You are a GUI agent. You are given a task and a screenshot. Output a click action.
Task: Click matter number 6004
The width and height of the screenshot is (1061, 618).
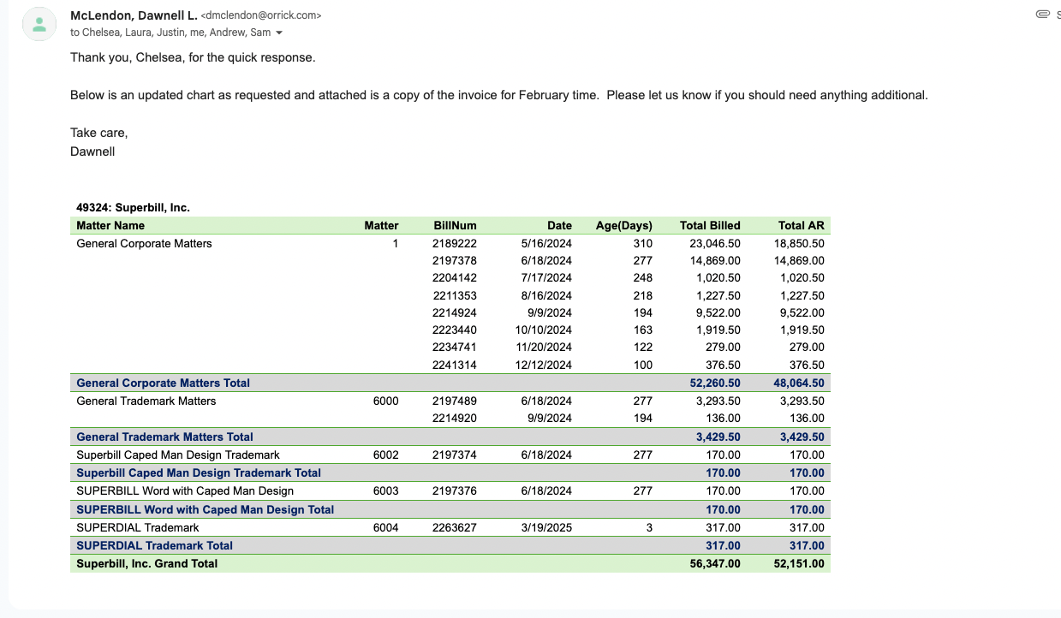385,527
